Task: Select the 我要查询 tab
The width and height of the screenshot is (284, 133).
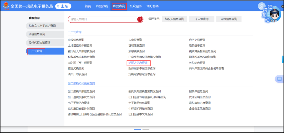Action: pos(119,6)
